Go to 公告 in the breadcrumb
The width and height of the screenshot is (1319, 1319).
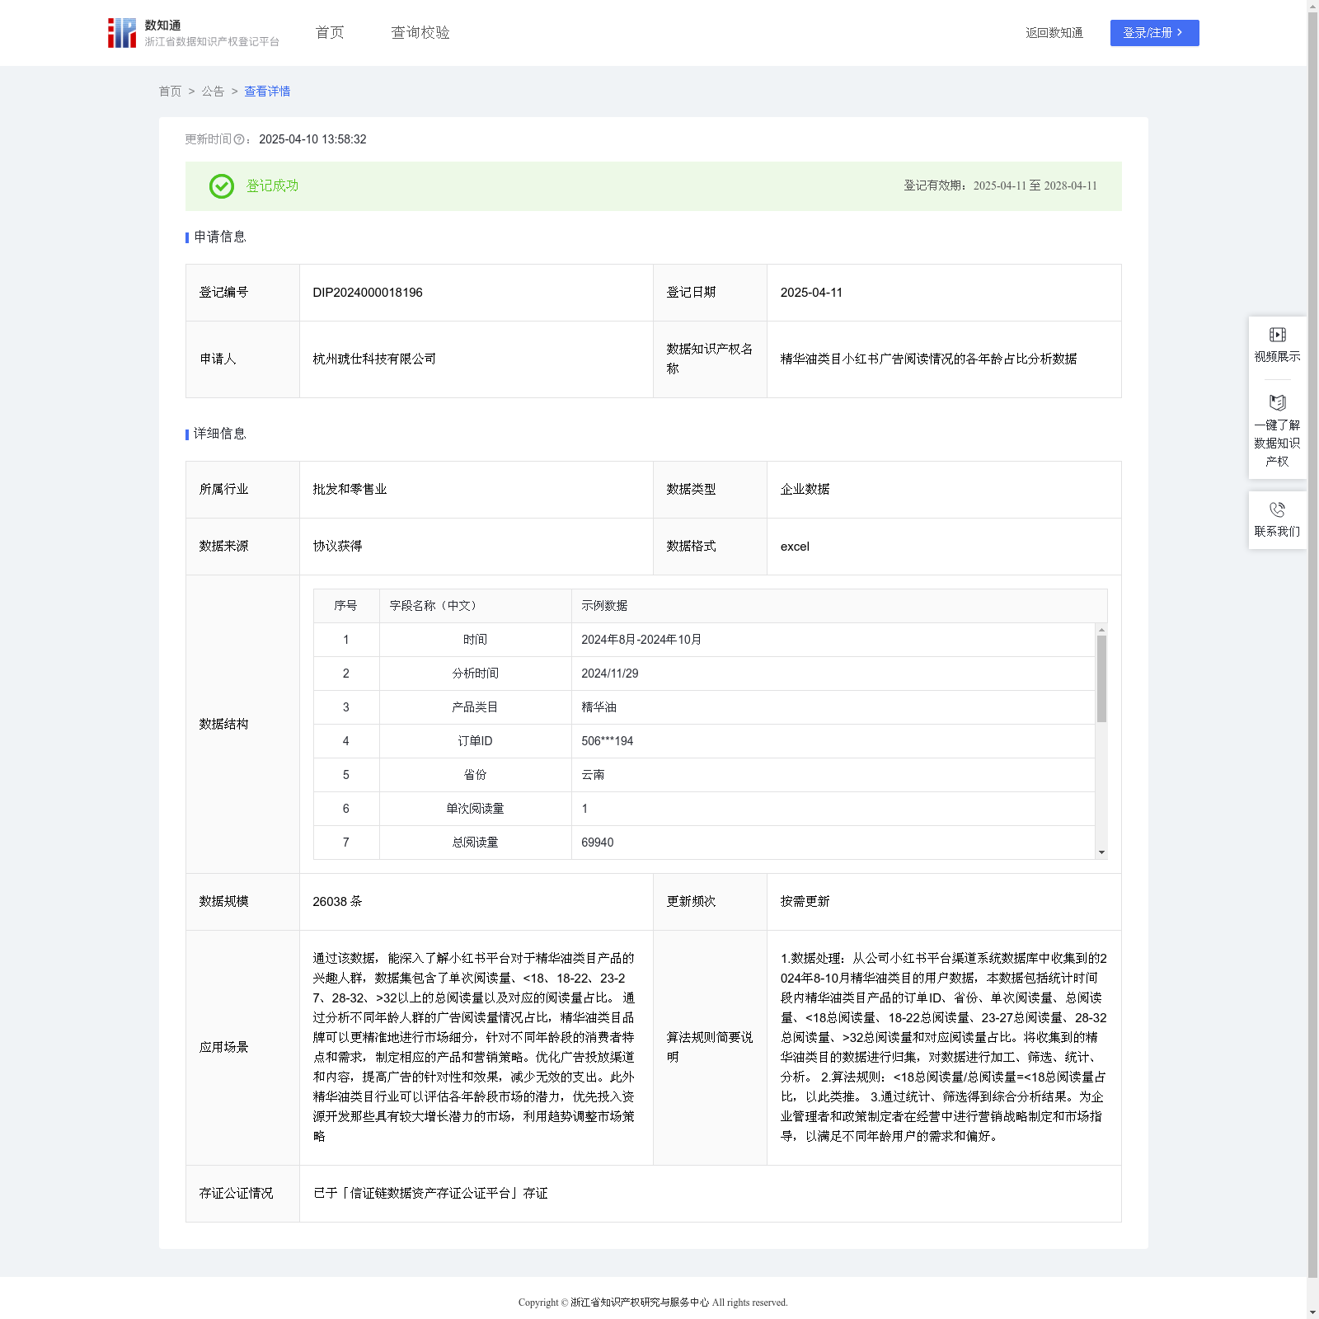(213, 92)
